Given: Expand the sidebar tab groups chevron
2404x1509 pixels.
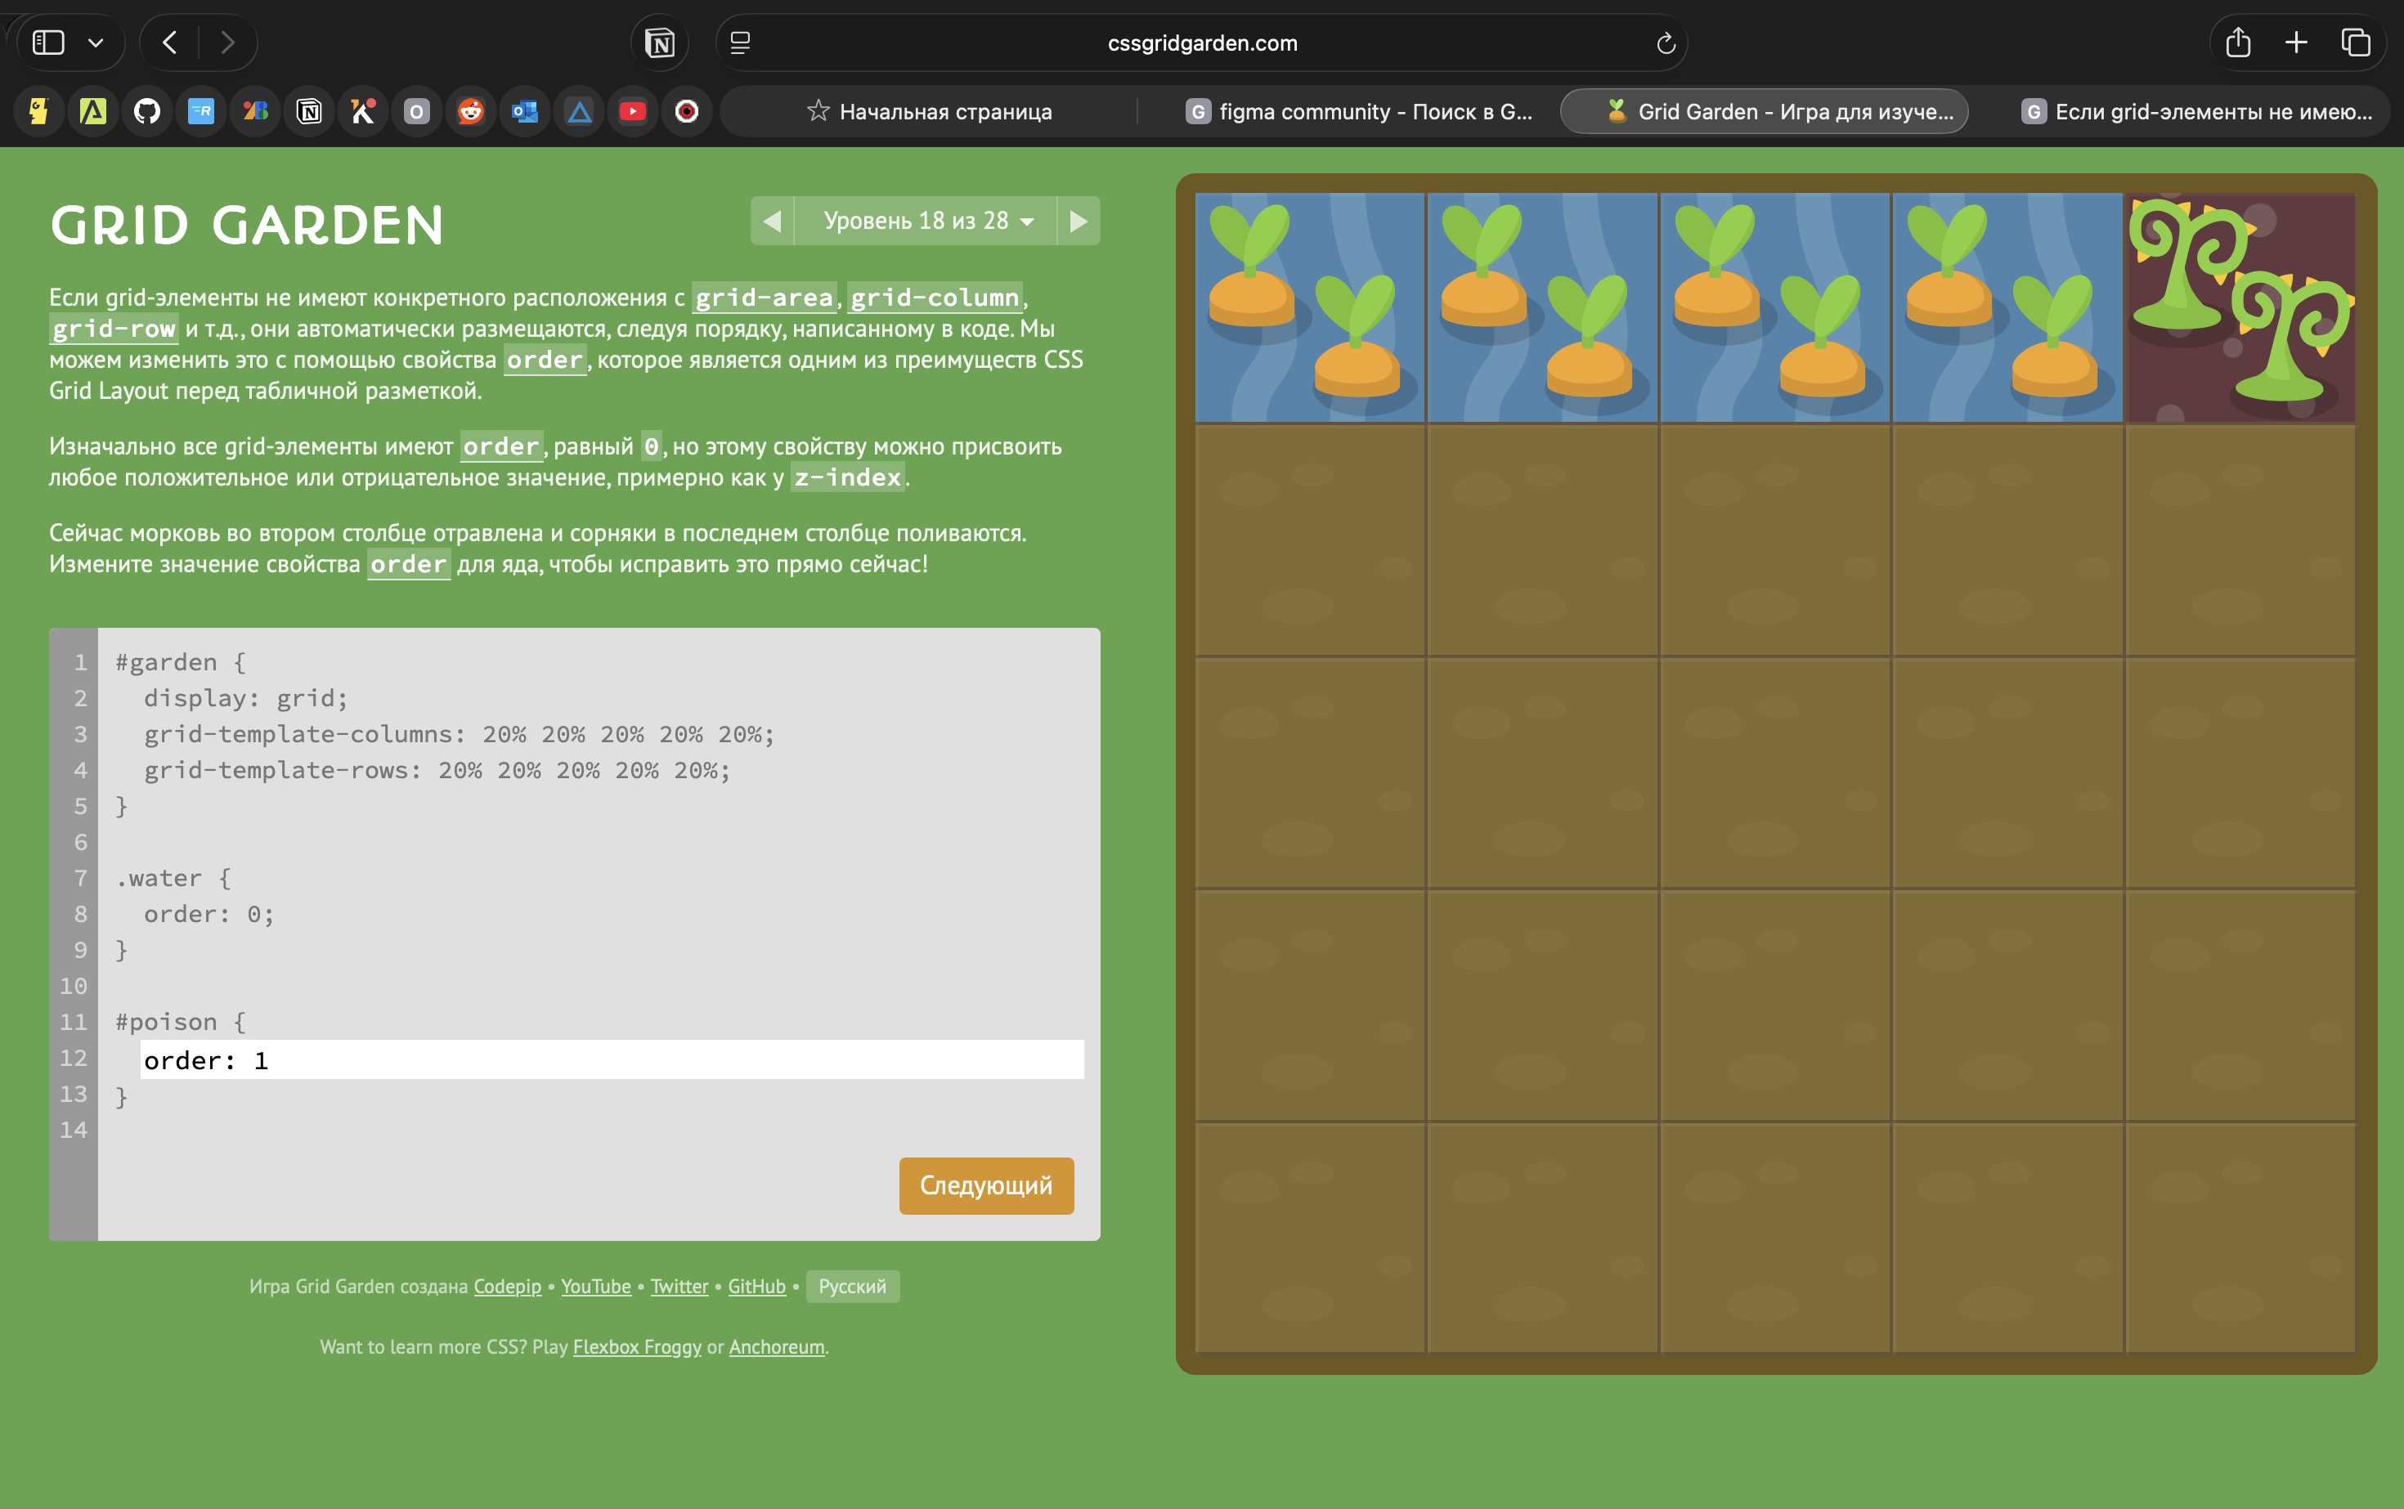Looking at the screenshot, I should pyautogui.click(x=96, y=43).
